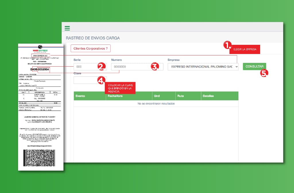This screenshot has width=294, height=193.
Task: Click the Clave input field
Action: coord(86,80)
